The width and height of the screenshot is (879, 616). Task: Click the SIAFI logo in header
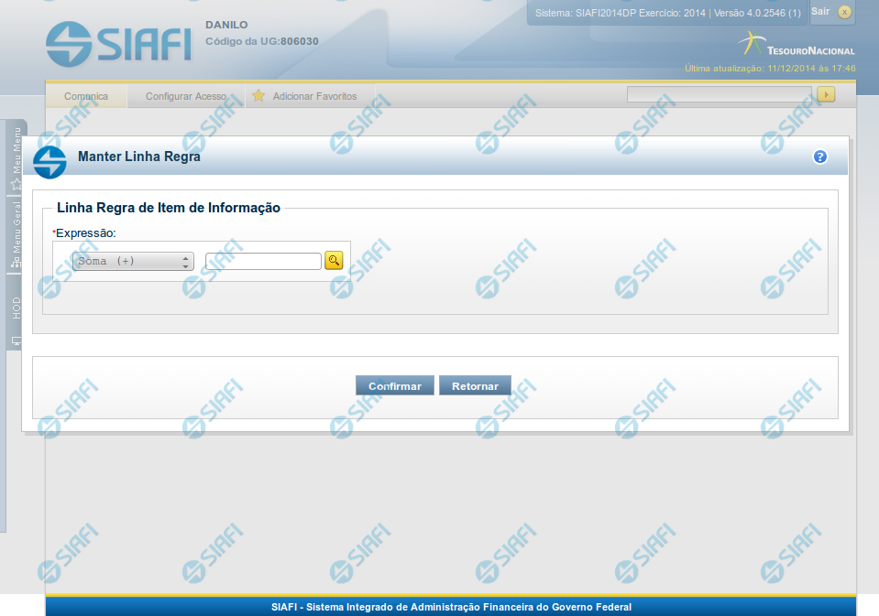click(x=118, y=42)
